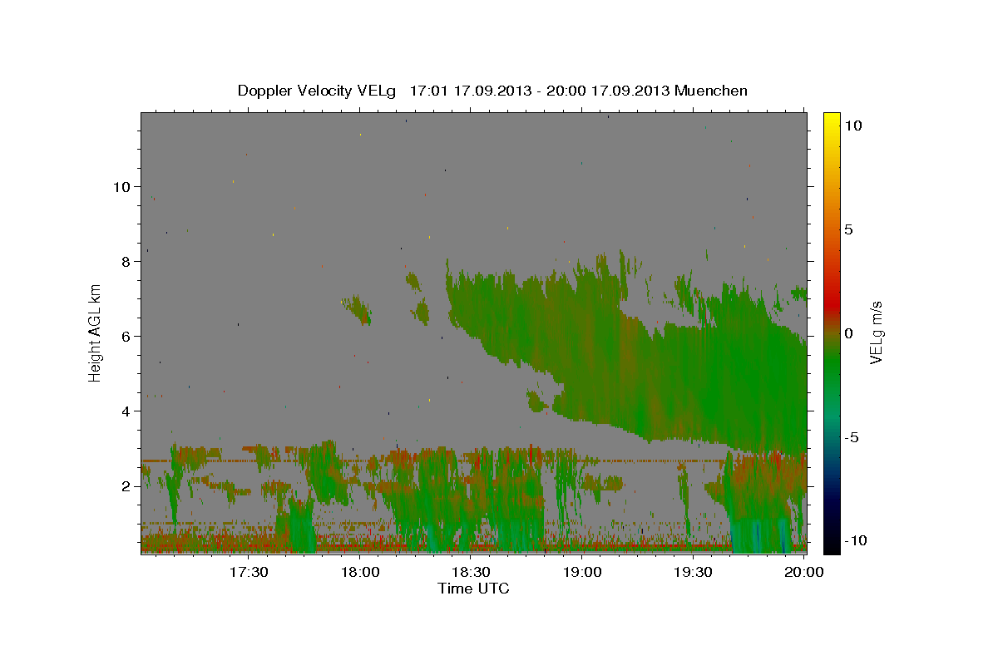Click the height axis label 8

(126, 262)
